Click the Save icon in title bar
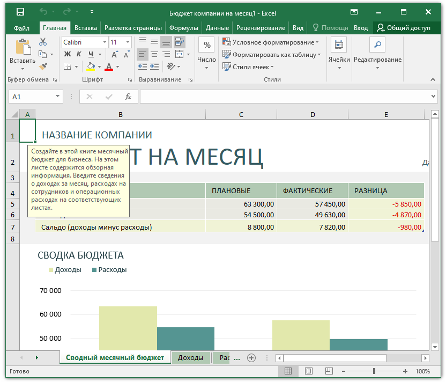Viewport: 446px width, 382px height. coord(20,12)
